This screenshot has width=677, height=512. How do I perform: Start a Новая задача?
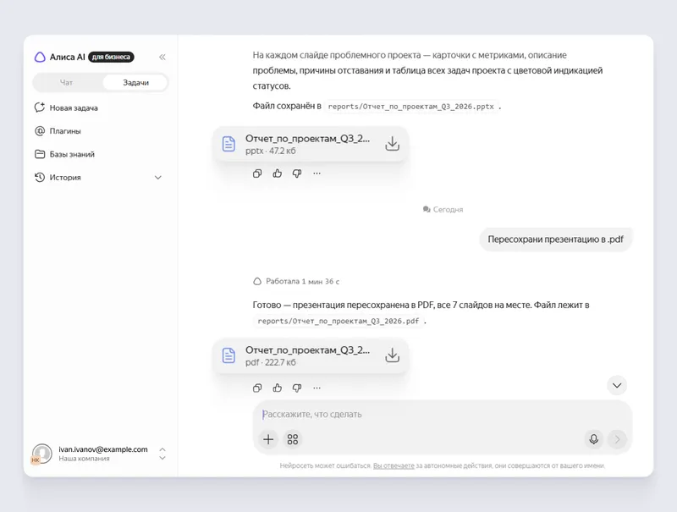pos(66,107)
